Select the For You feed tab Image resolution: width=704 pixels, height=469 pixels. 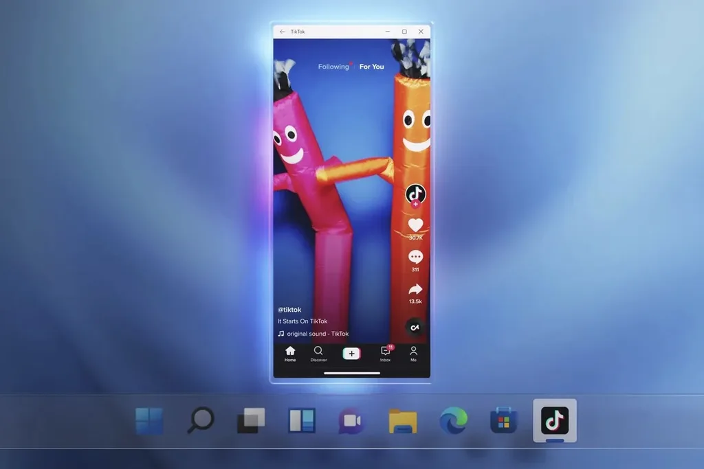click(x=372, y=67)
